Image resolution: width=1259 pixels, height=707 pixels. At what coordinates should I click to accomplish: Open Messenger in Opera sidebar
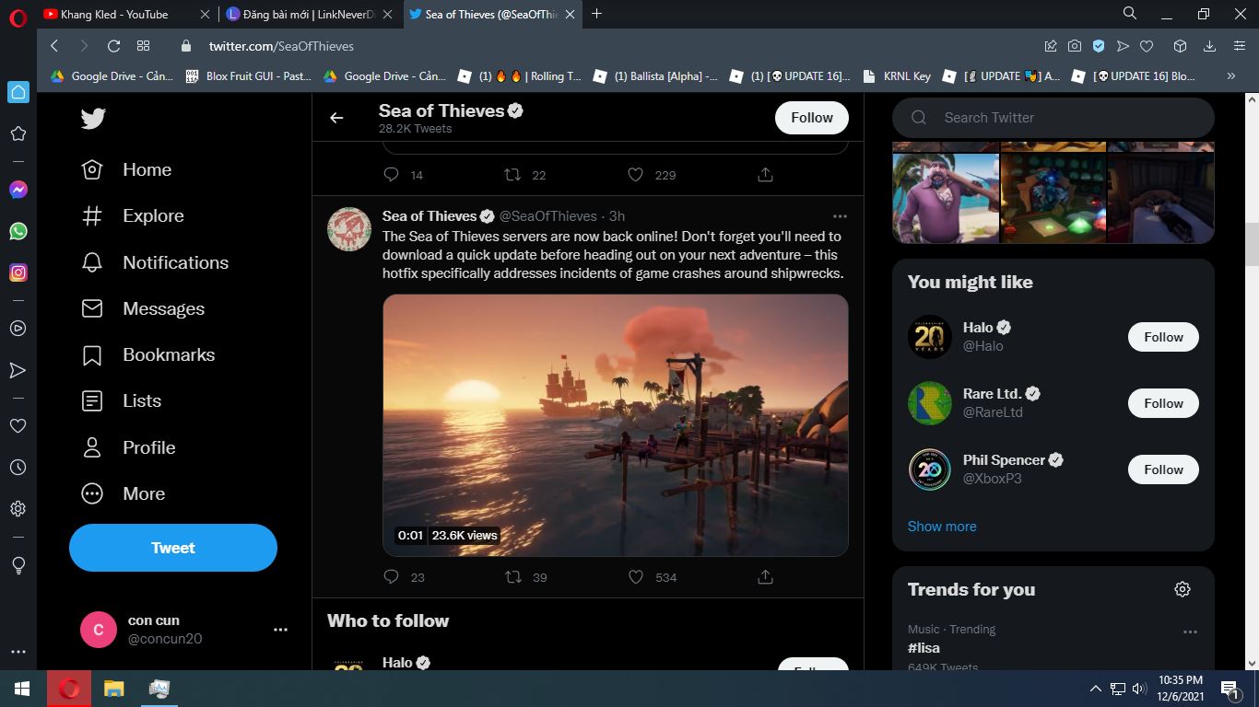pos(18,190)
